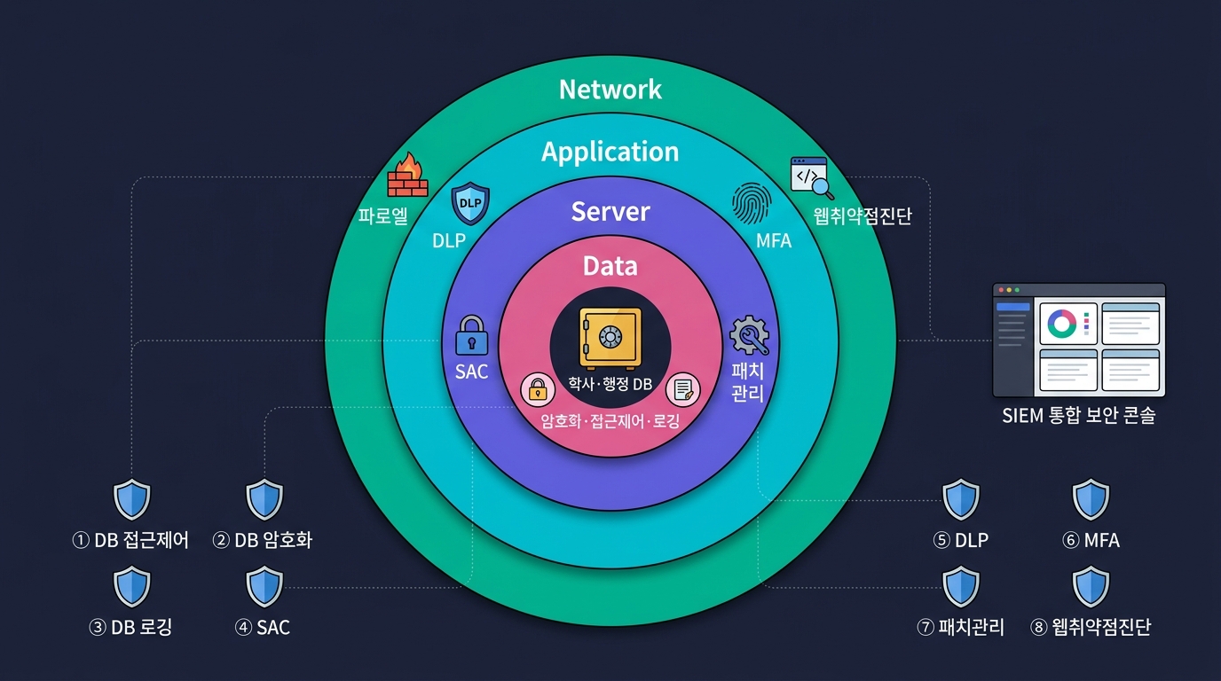The width and height of the screenshot is (1221, 681).
Task: Select the Application ring label
Action: coord(610,152)
